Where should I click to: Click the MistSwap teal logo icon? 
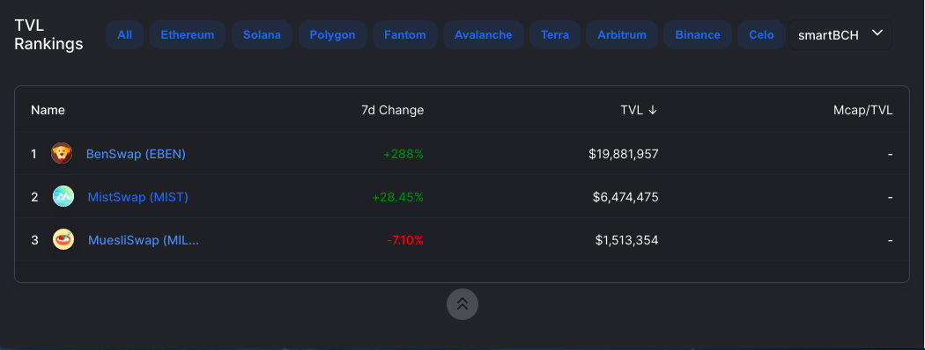[63, 197]
